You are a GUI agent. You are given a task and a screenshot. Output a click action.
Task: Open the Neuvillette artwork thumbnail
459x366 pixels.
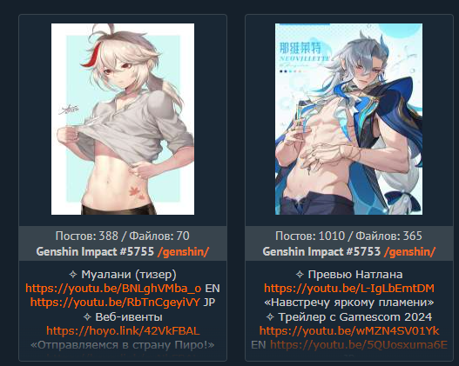click(348, 119)
